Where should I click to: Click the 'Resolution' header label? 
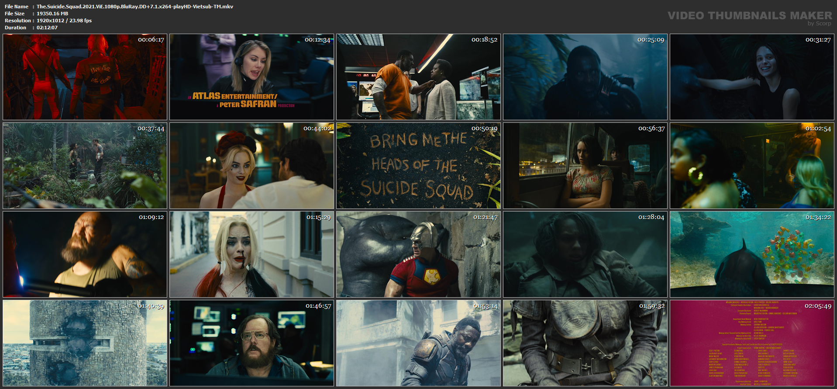(18, 21)
